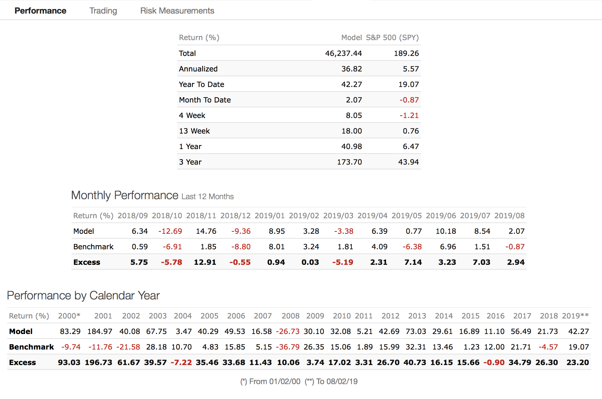
Task: Click the Annualized row label
Action: [x=198, y=69]
